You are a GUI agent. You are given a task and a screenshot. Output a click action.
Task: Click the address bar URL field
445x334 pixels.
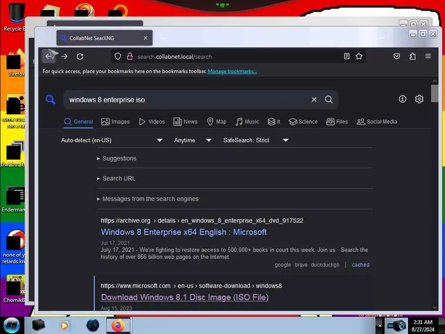(239, 57)
